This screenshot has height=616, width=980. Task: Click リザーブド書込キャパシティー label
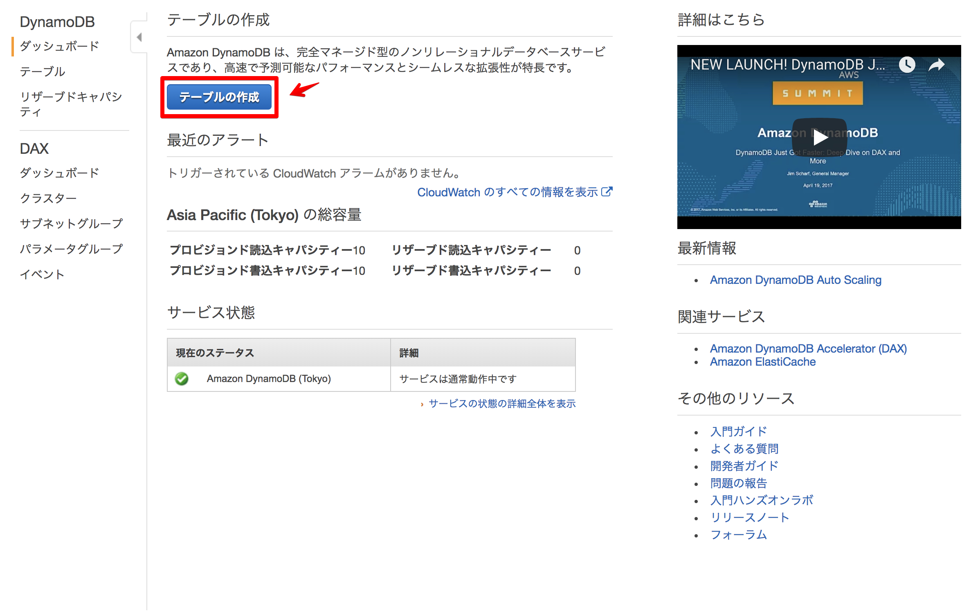coord(471,270)
